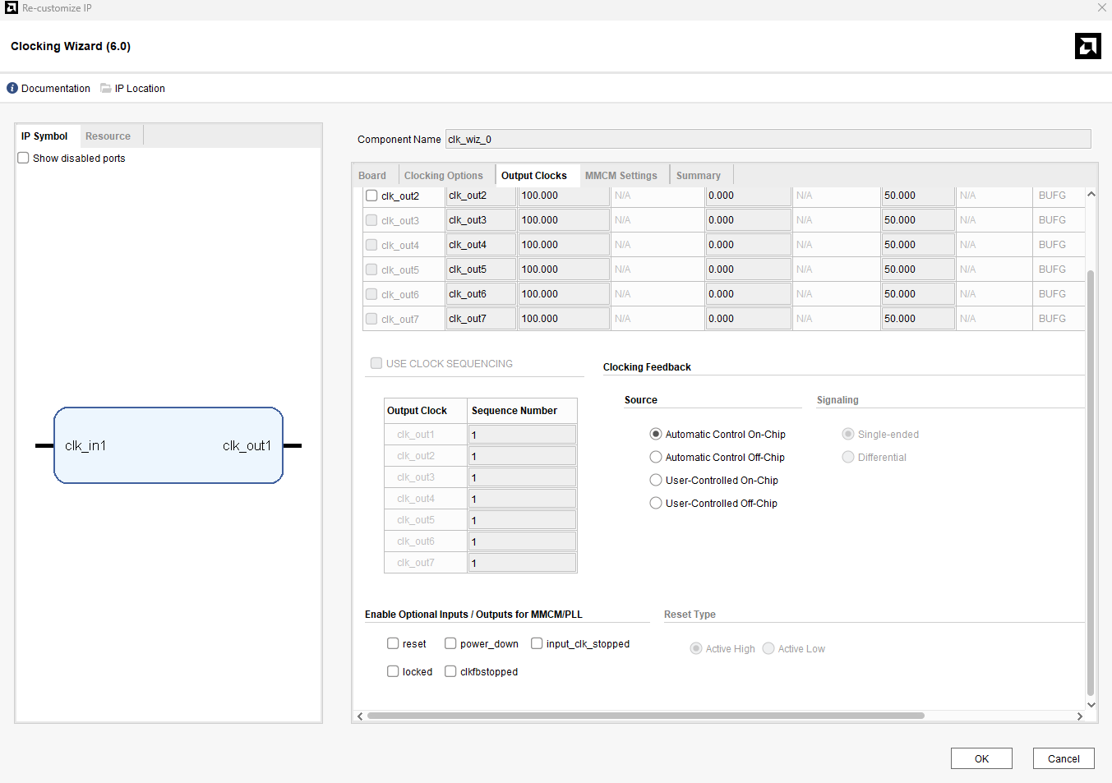The height and width of the screenshot is (783, 1112).
Task: Click the scroll up arrow in clock table
Action: (x=1091, y=195)
